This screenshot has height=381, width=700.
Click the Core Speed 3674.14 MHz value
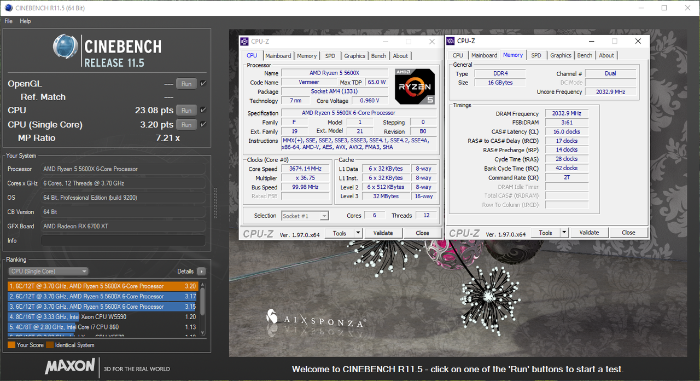click(x=305, y=169)
